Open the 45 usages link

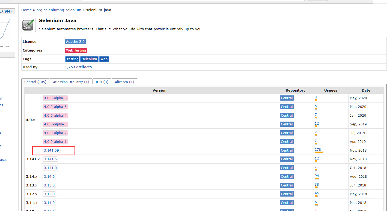pyautogui.click(x=317, y=193)
